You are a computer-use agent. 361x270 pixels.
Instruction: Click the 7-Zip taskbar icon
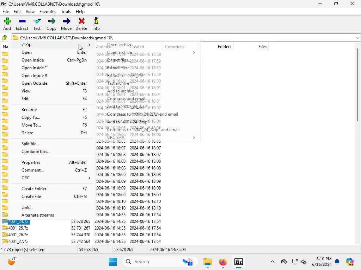click(x=239, y=262)
